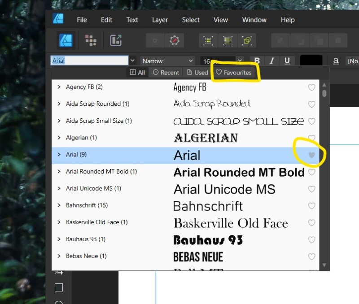This screenshot has height=304, width=359.
Task: Expand Aida Scrap Small Size family
Action: click(x=59, y=121)
